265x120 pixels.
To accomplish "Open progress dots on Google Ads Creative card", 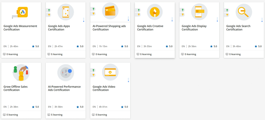I will click(172, 19).
